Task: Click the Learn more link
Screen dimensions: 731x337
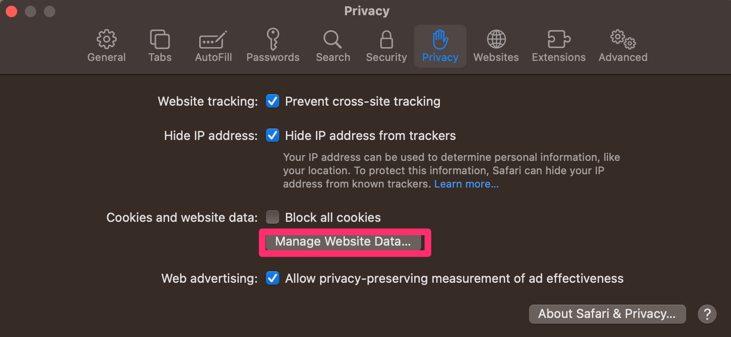Action: point(466,184)
